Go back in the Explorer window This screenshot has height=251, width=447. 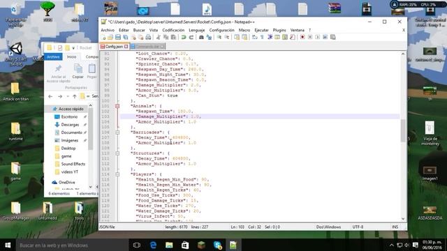[50, 96]
